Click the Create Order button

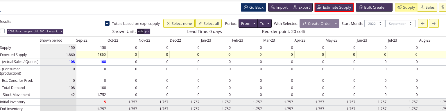[x=316, y=23]
